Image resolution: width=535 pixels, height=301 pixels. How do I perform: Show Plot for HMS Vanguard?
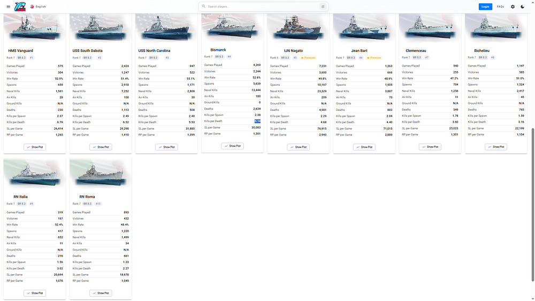(35, 147)
